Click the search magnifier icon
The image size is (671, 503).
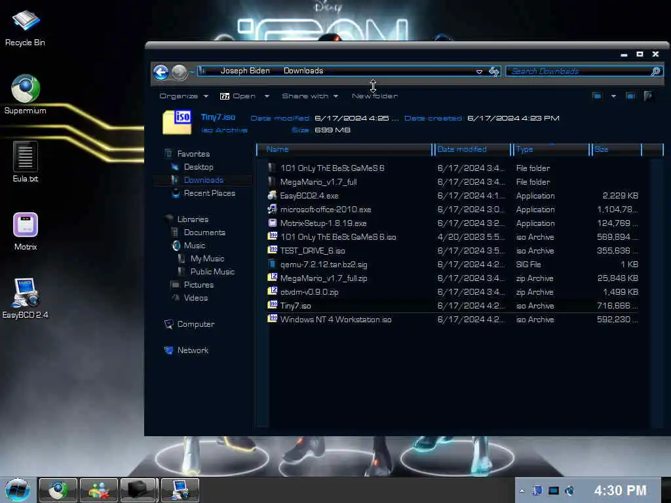[655, 71]
